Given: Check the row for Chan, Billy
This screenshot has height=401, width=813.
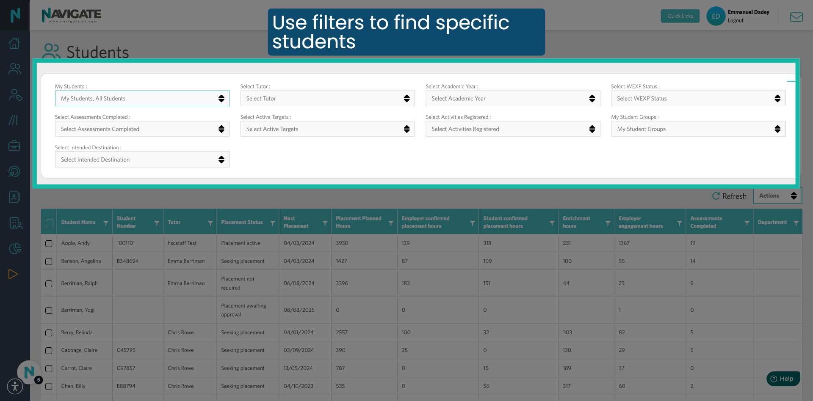Looking at the screenshot, I should [48, 386].
